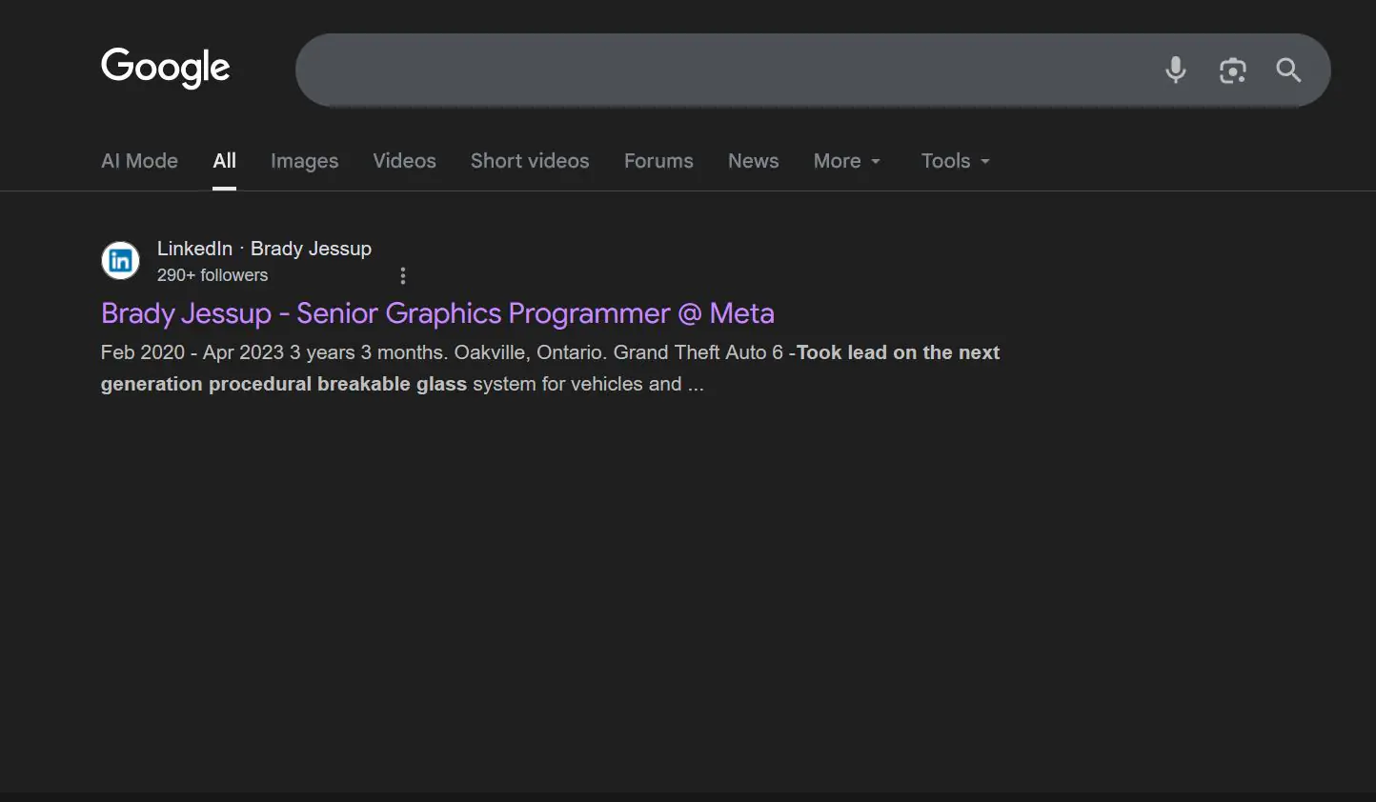The height and width of the screenshot is (802, 1376).
Task: Go to the Videos tab
Action: click(x=405, y=161)
